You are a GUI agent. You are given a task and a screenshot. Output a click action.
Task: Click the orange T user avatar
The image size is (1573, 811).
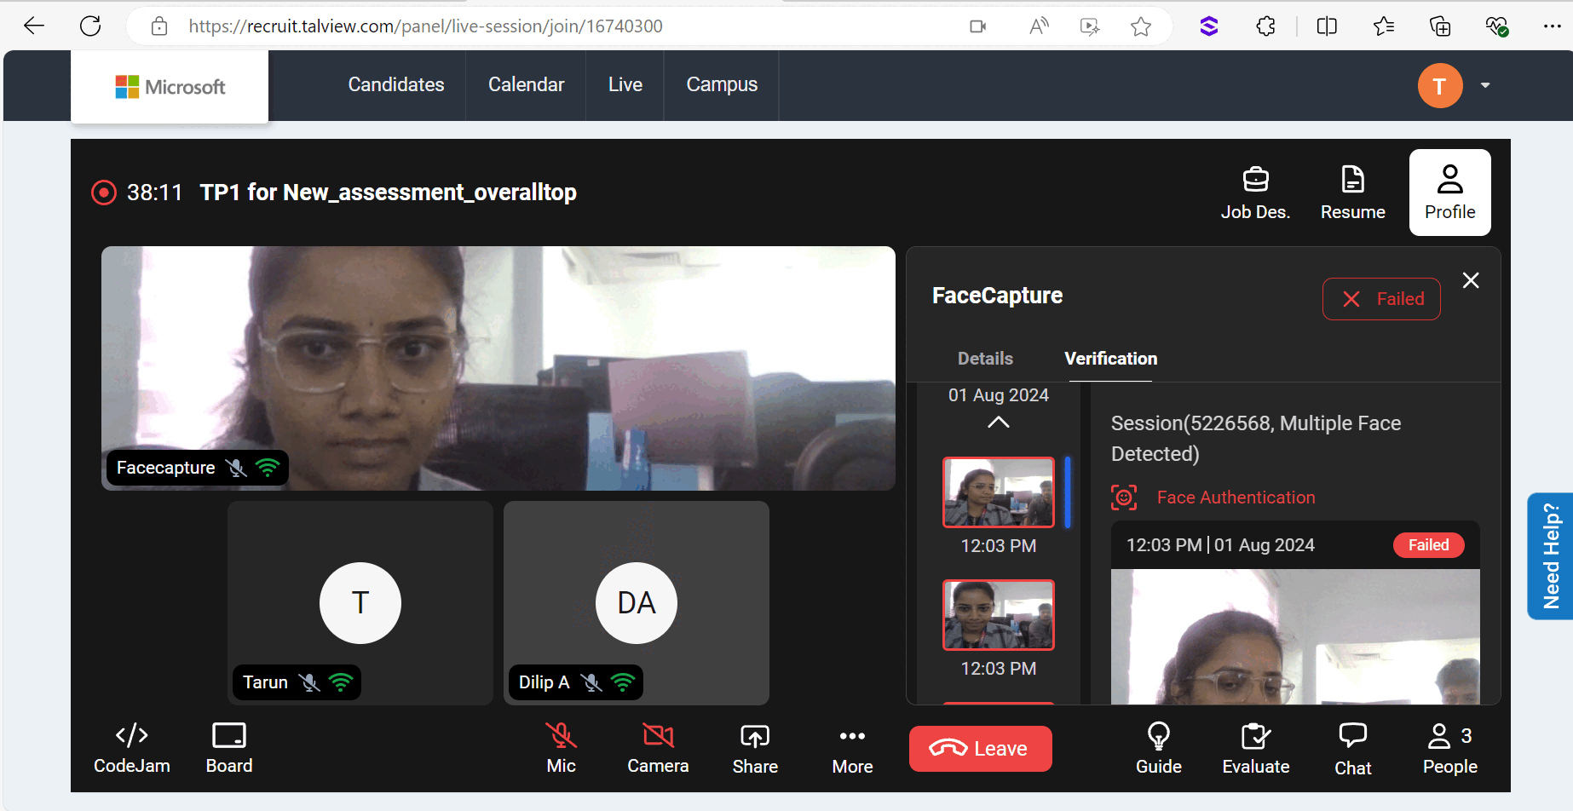pos(1440,86)
